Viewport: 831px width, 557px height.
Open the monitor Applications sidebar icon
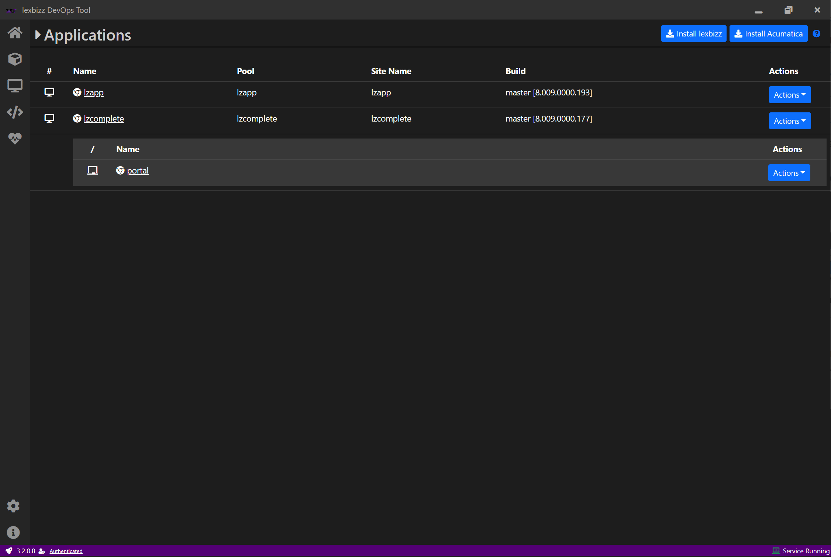coord(15,85)
